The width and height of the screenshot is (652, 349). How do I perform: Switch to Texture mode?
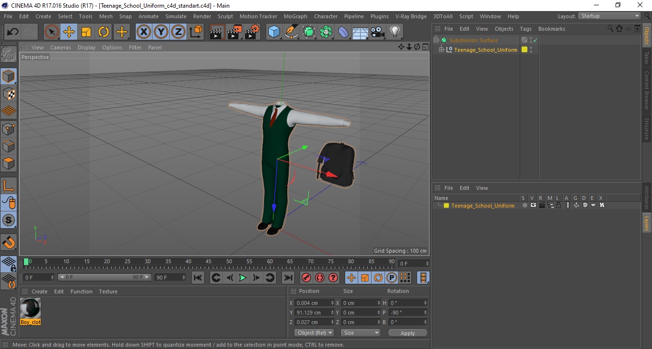(x=9, y=93)
